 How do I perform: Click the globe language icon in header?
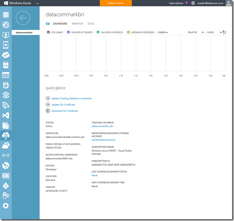pyautogui.click(x=193, y=3)
